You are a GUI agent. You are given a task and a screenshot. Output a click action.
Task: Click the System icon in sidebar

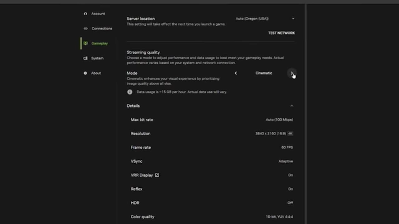85,58
